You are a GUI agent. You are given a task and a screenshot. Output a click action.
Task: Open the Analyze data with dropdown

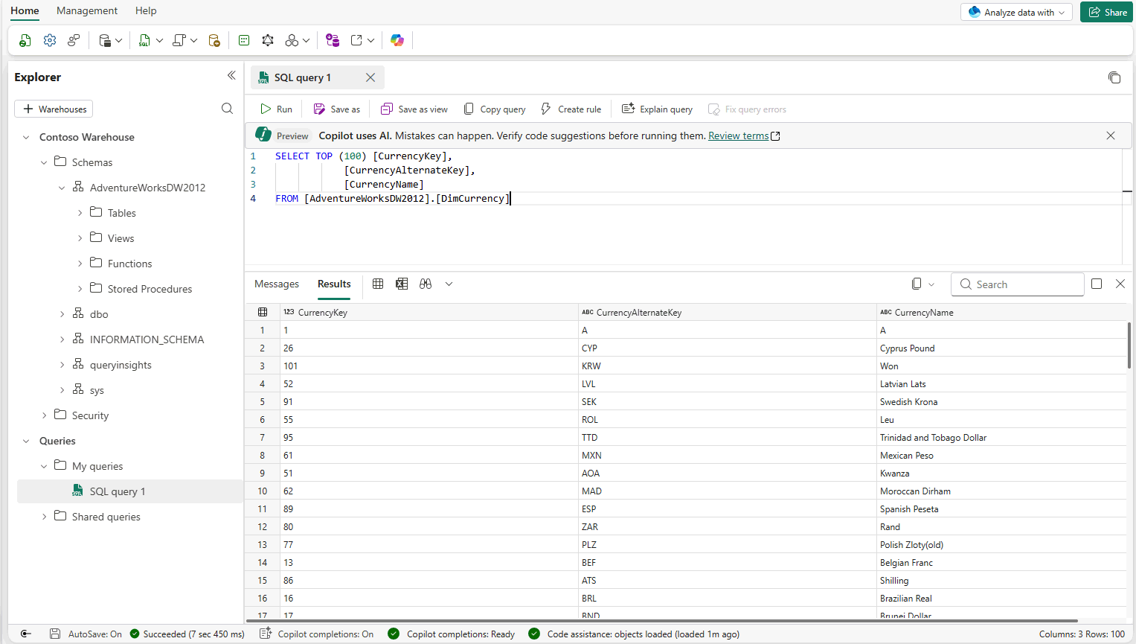pos(1016,12)
